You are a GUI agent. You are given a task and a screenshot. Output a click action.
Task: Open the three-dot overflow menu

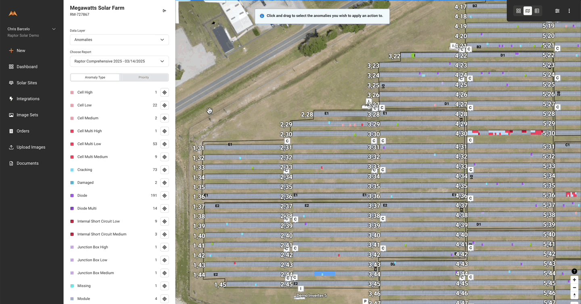pyautogui.click(x=569, y=11)
